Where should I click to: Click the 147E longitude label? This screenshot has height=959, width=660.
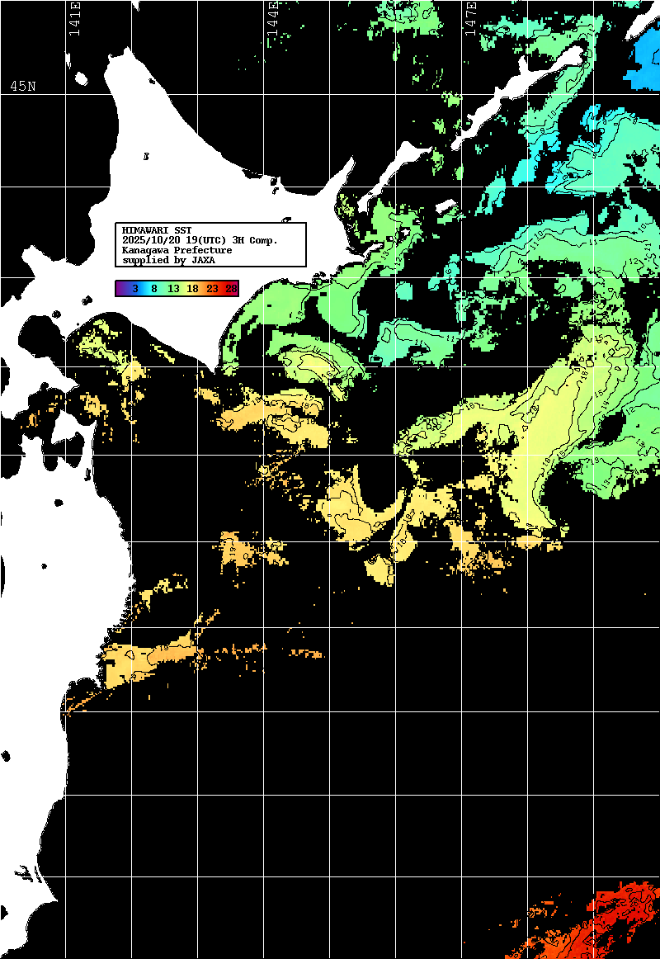pyautogui.click(x=470, y=18)
